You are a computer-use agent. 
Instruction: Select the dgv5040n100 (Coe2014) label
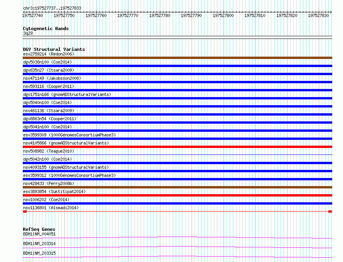47,102
